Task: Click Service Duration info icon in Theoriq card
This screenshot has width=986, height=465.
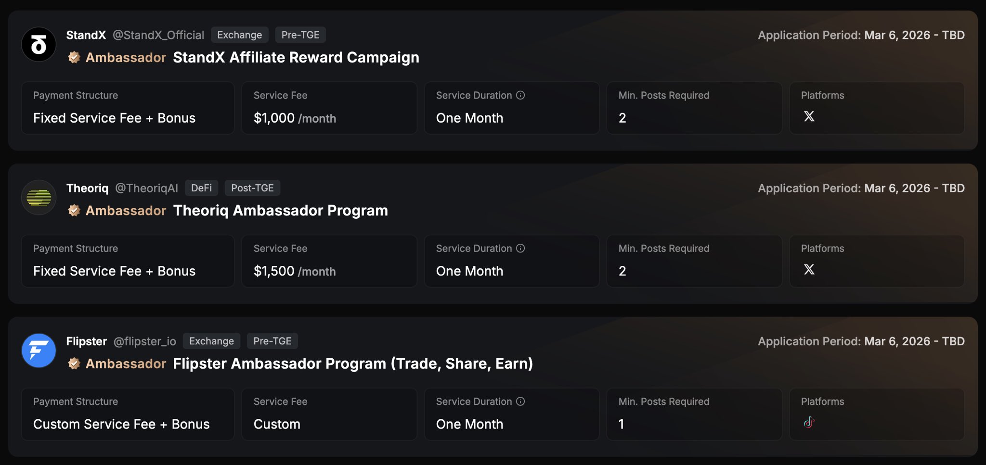Action: [520, 248]
